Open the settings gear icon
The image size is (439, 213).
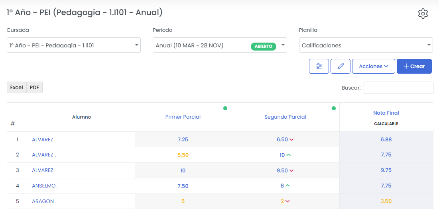click(423, 14)
